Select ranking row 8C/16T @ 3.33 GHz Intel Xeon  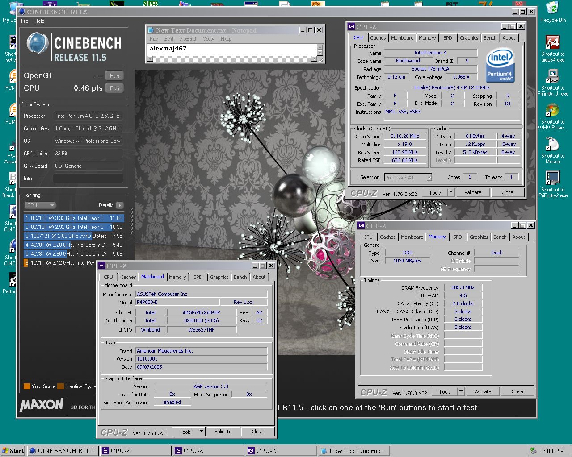pos(74,218)
